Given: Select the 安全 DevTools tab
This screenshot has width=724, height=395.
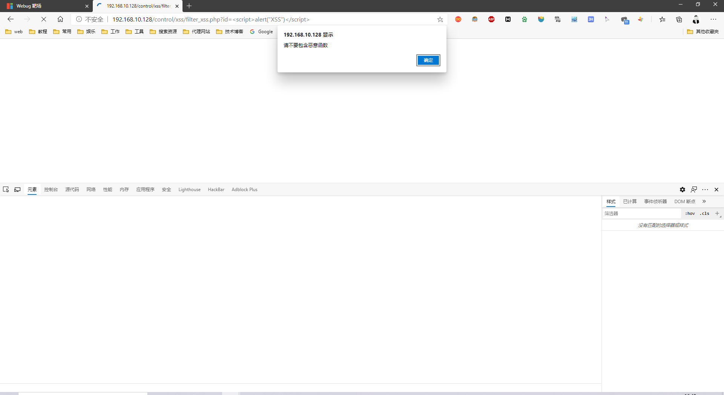Looking at the screenshot, I should point(166,190).
